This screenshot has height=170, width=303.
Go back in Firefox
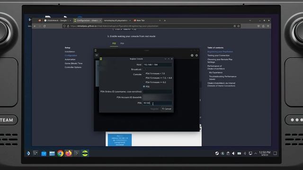35,26
